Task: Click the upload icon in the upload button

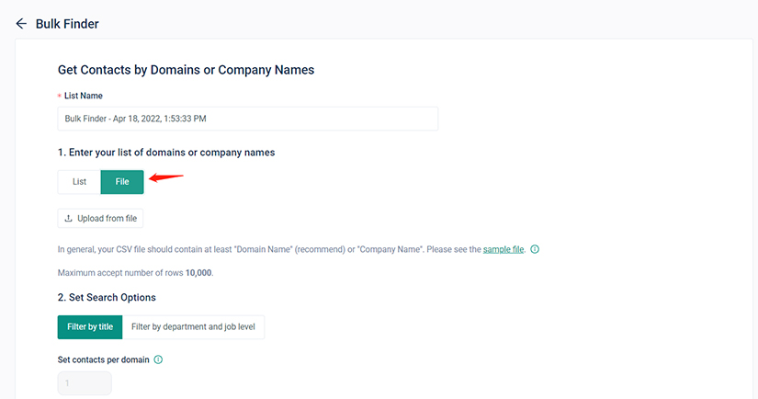Action: pos(69,219)
